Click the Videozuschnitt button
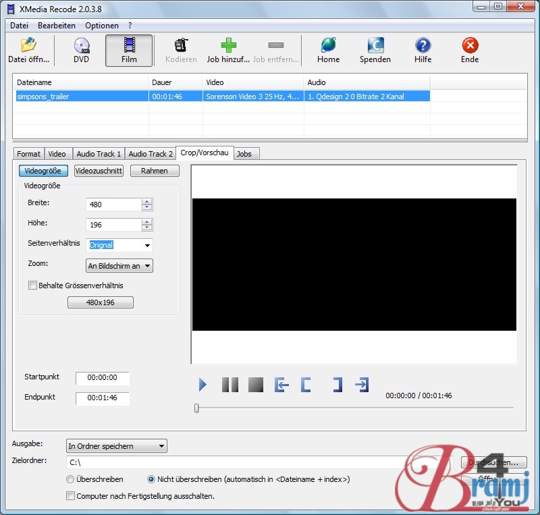 coord(99,171)
